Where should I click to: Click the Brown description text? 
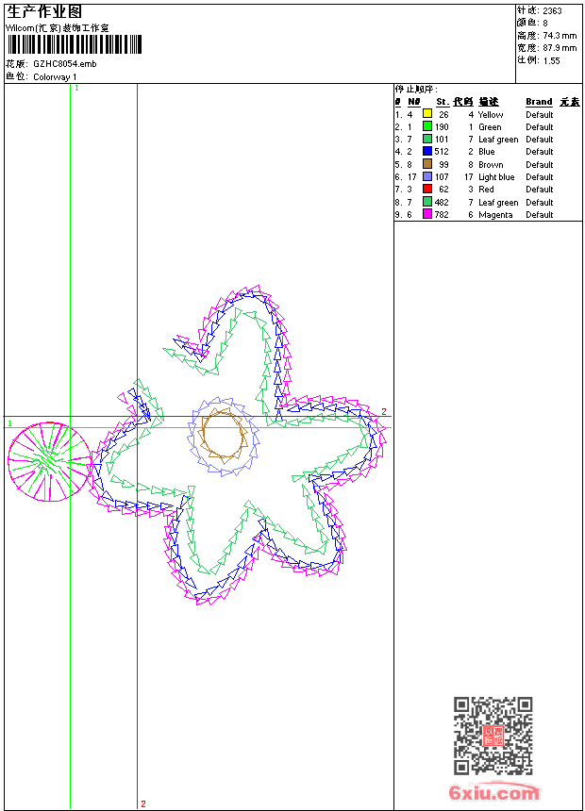tap(491, 165)
